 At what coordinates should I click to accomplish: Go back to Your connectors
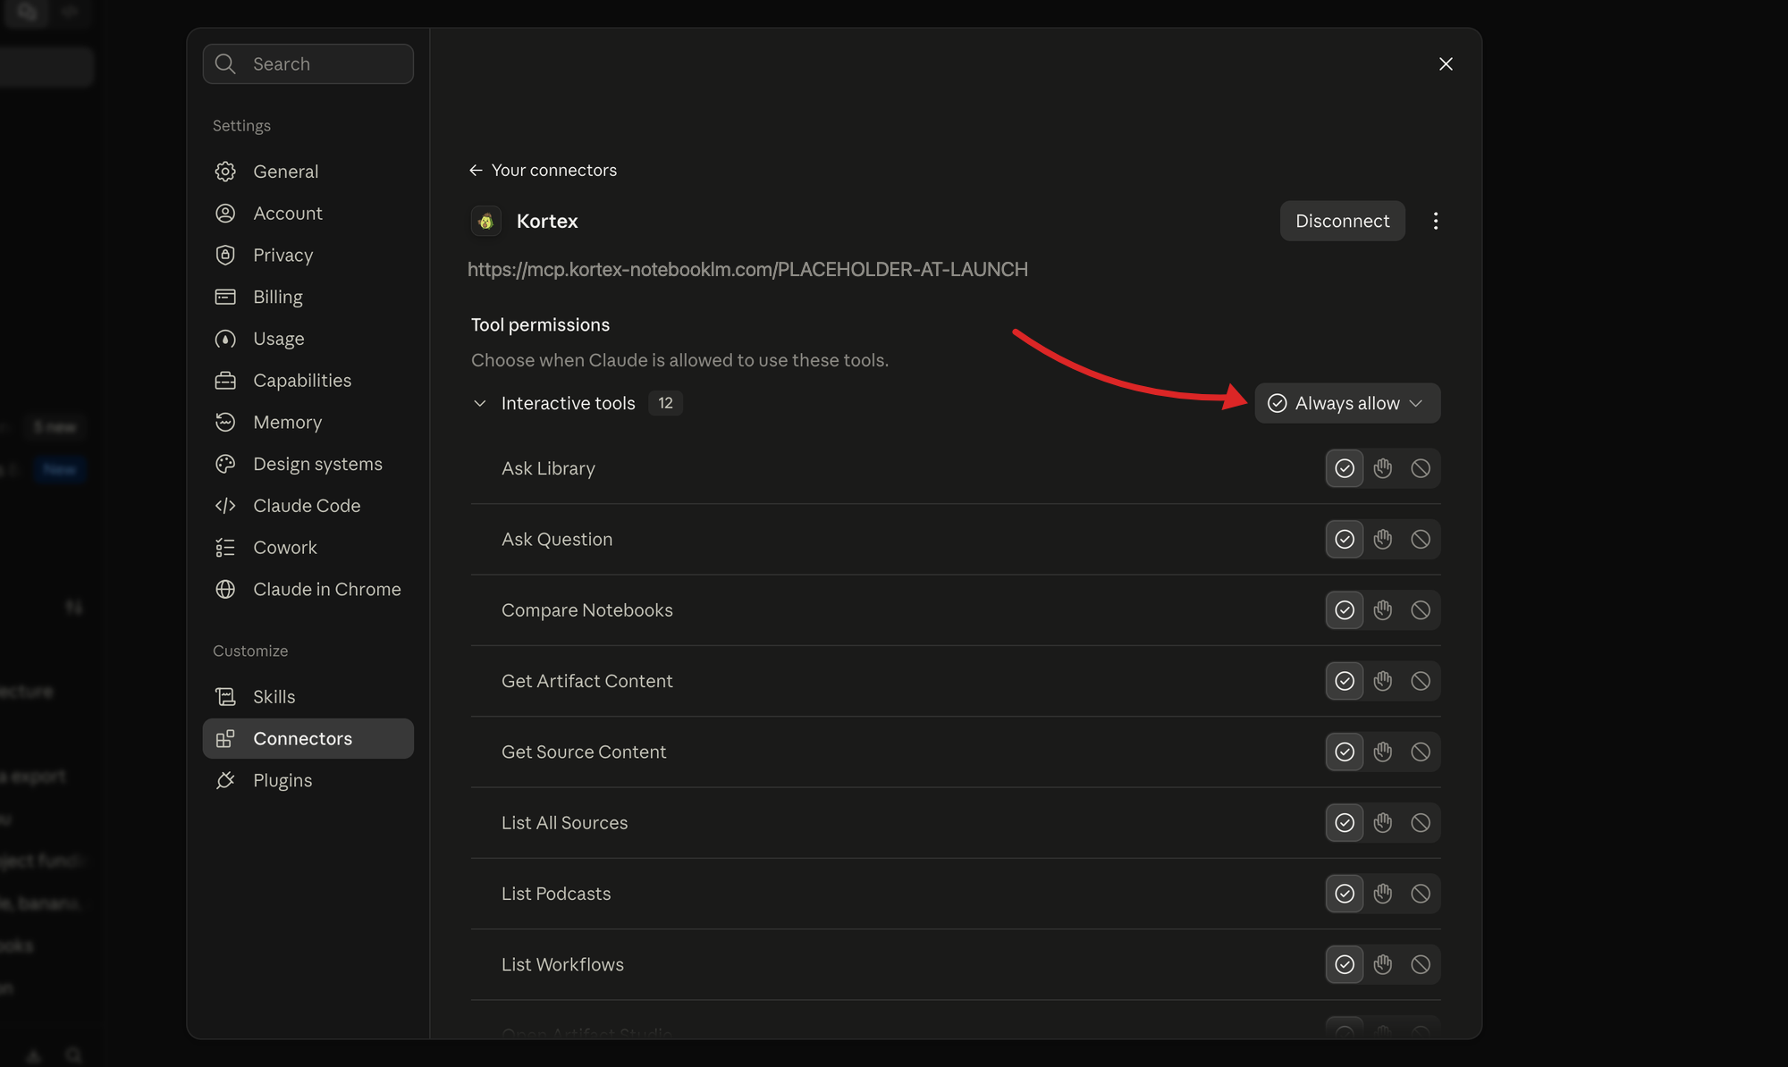543,170
